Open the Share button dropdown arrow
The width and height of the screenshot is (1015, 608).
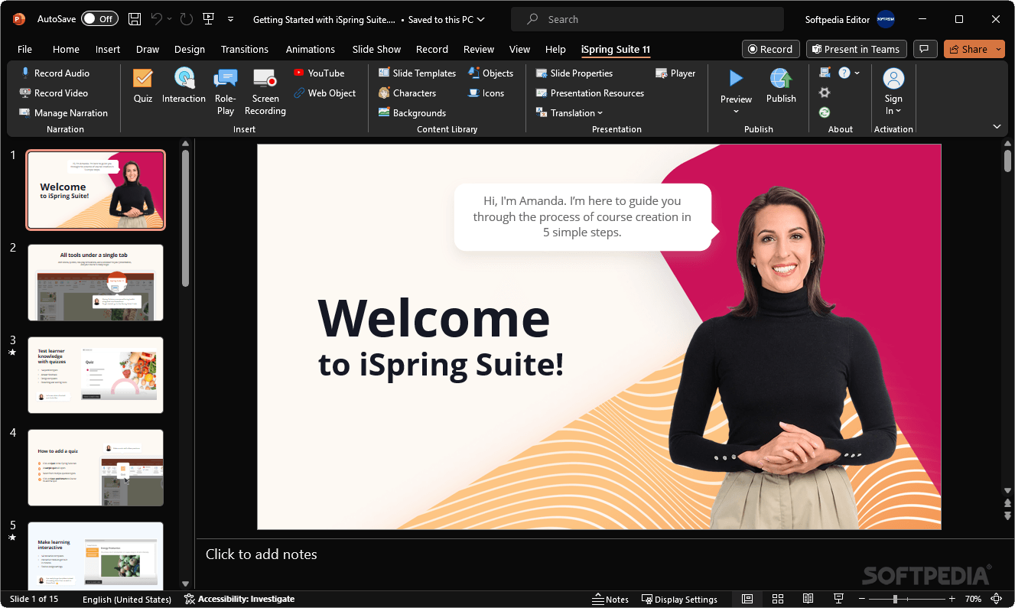tap(999, 49)
